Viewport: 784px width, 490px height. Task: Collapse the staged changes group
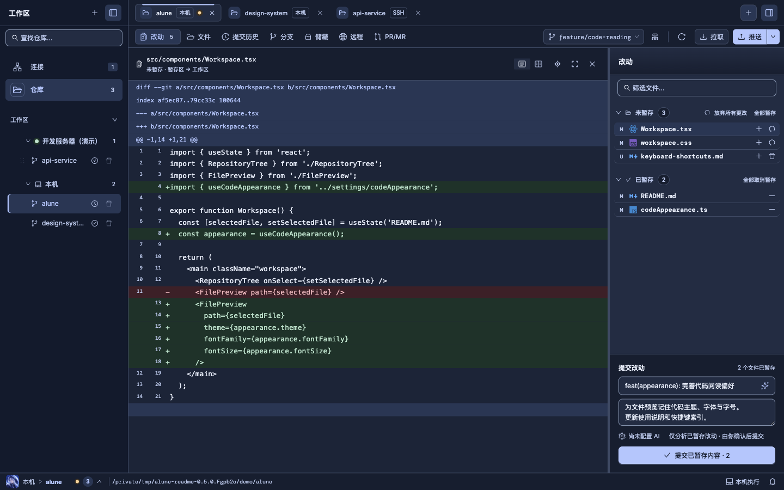pos(618,180)
